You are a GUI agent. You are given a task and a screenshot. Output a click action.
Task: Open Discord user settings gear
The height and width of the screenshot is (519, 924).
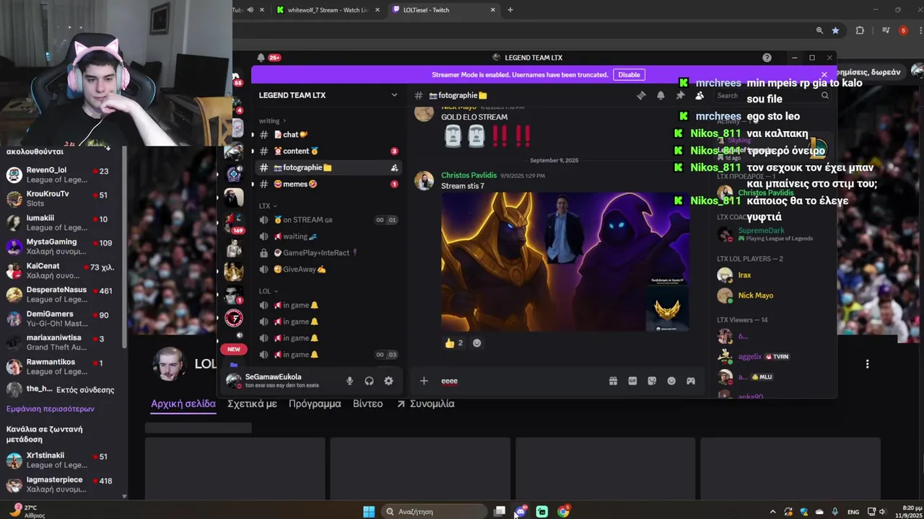click(388, 381)
